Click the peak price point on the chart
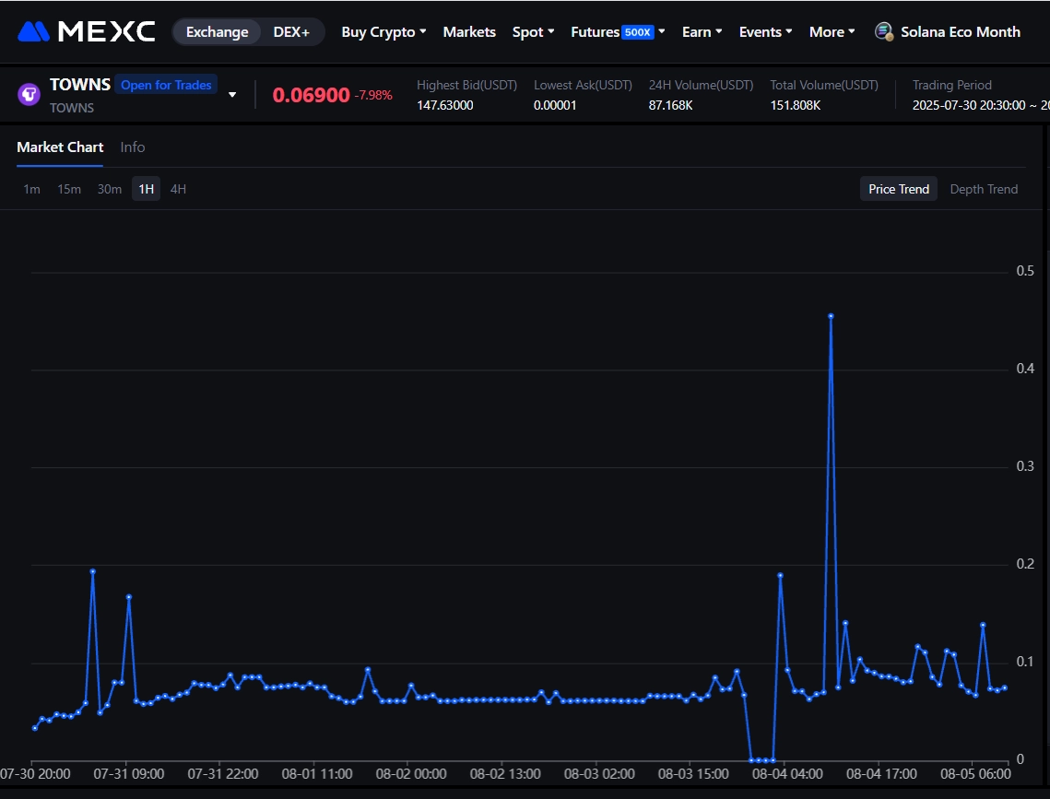The width and height of the screenshot is (1050, 799). (x=831, y=316)
